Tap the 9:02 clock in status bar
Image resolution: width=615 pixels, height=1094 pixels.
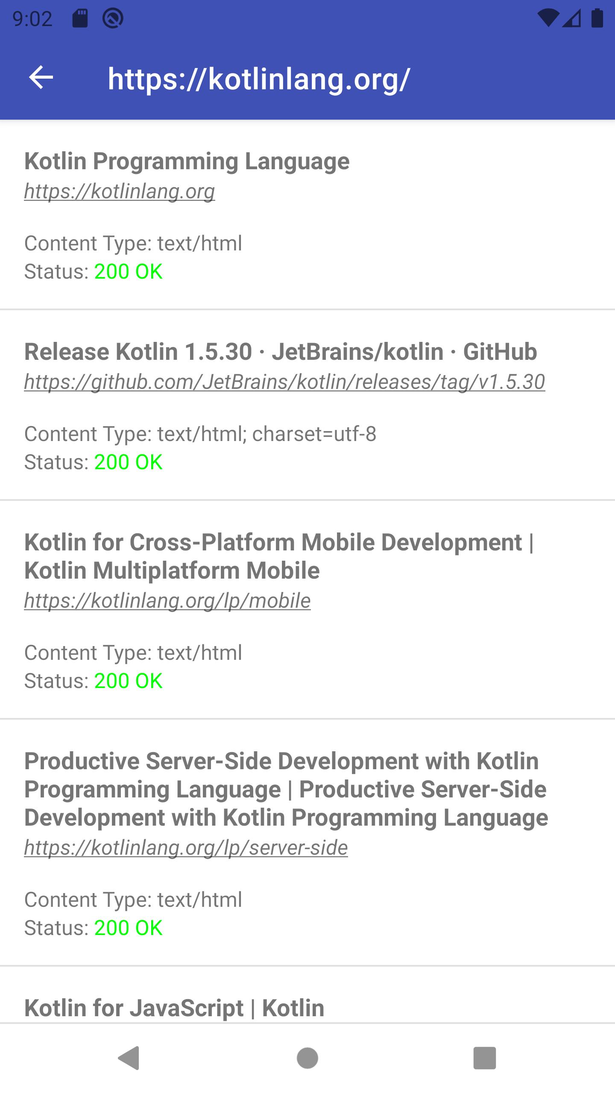click(x=32, y=19)
